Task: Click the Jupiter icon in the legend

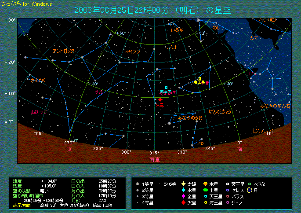Action: tap(205, 184)
